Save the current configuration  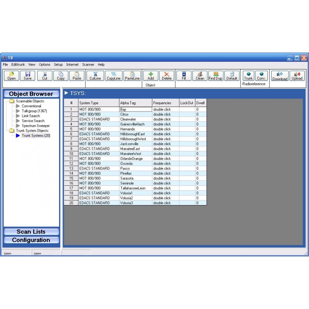(x=27, y=76)
